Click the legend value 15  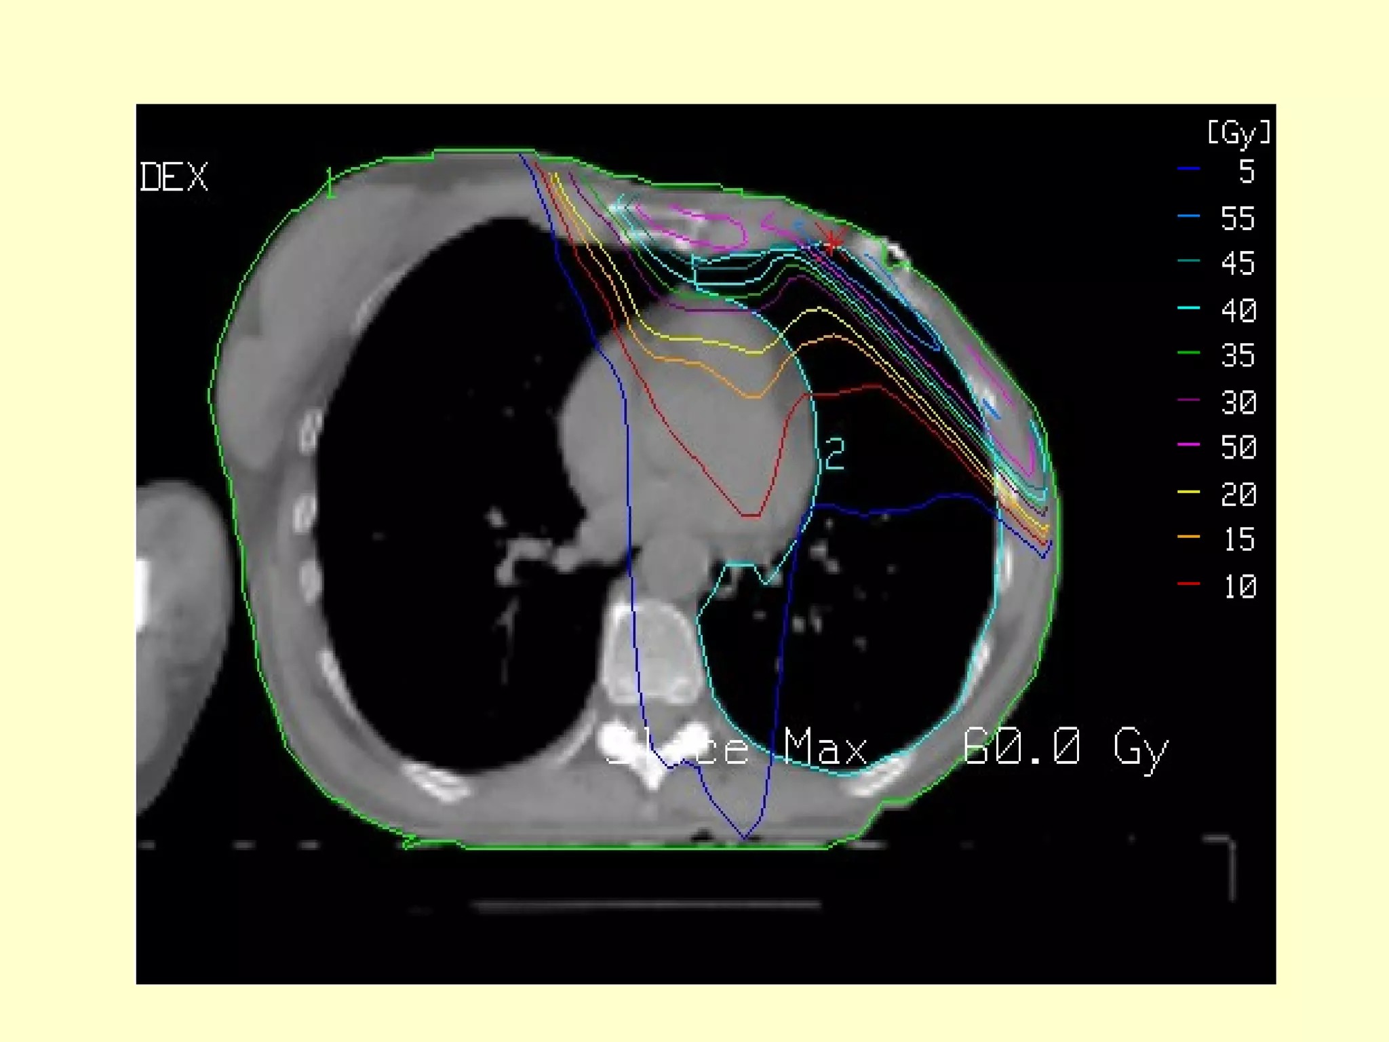[1240, 539]
